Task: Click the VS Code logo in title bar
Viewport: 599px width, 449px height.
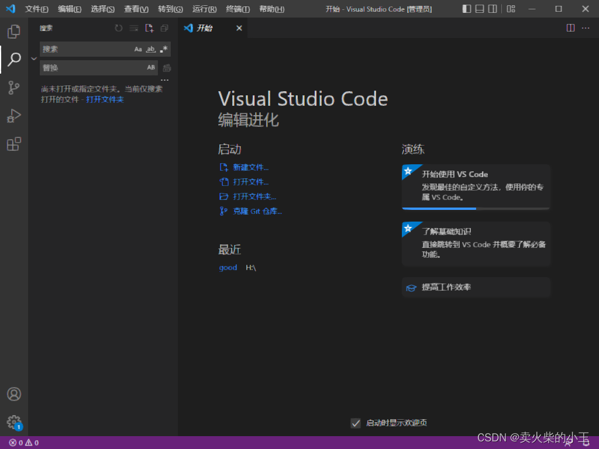Action: [x=11, y=8]
